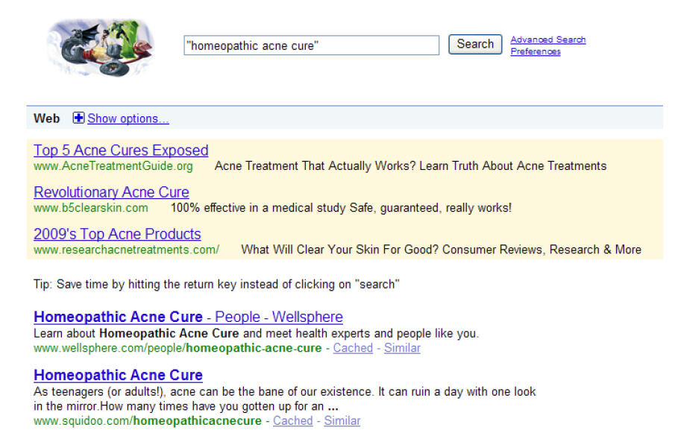Click the '100% effective in a medical study' ad description
Image resolution: width=675 pixels, height=433 pixels.
(341, 208)
